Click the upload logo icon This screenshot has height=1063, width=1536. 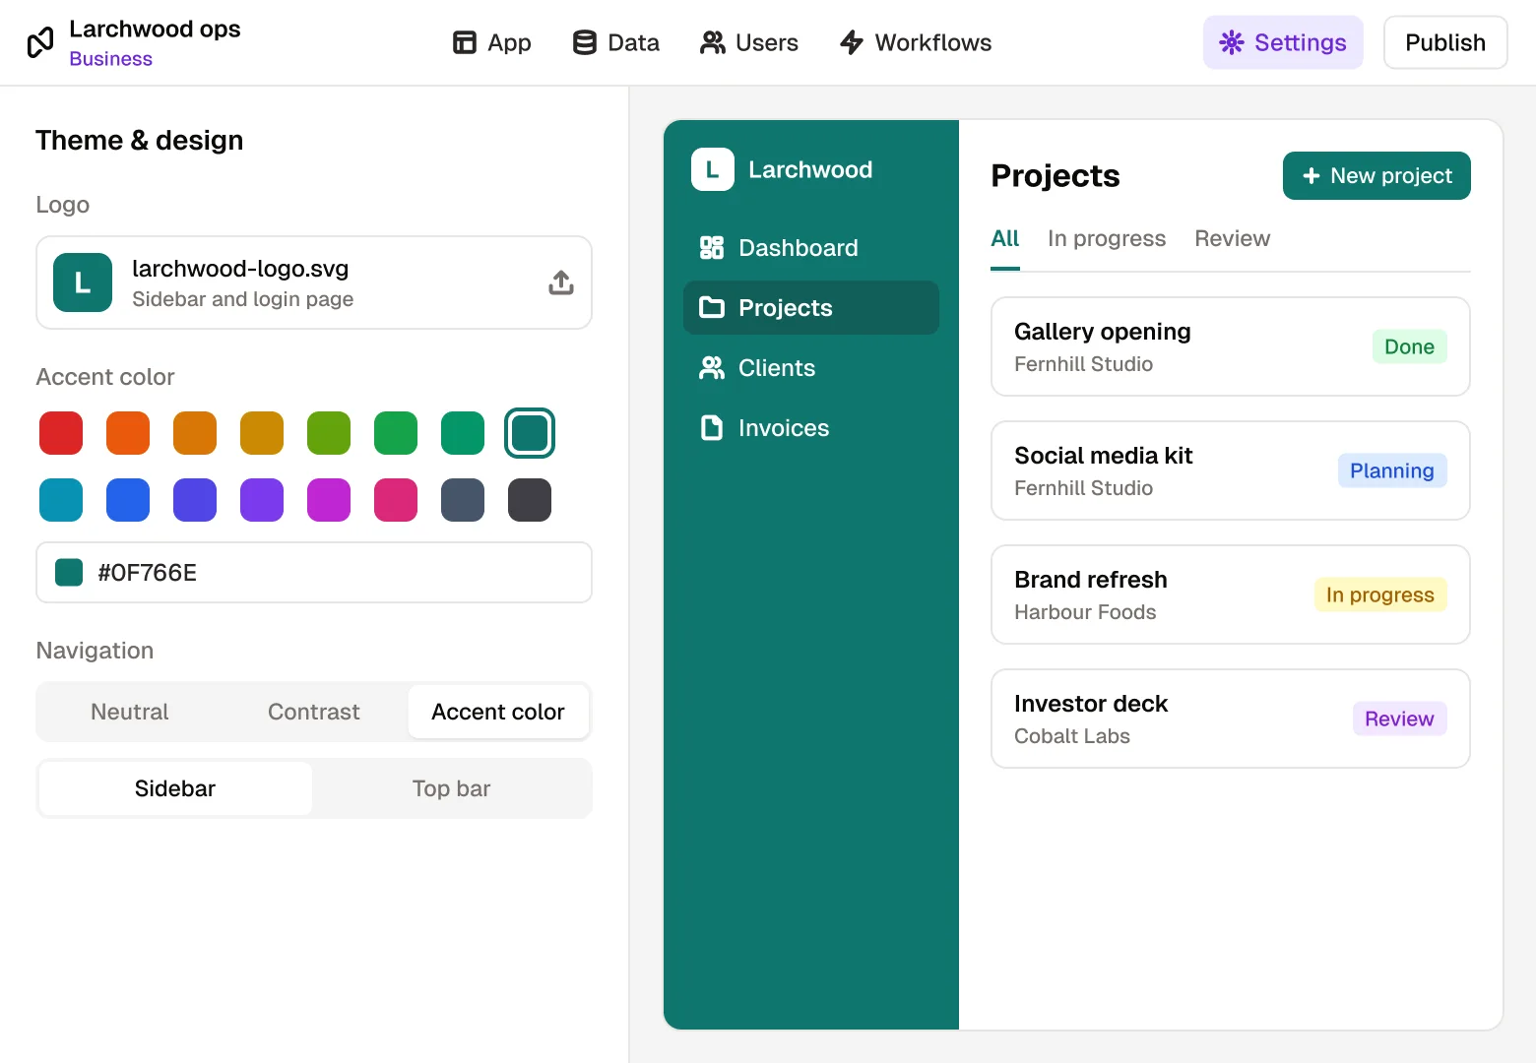click(561, 282)
